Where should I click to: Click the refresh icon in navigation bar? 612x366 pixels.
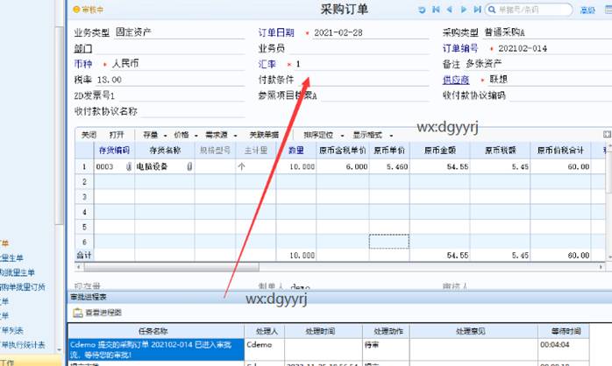(x=423, y=10)
